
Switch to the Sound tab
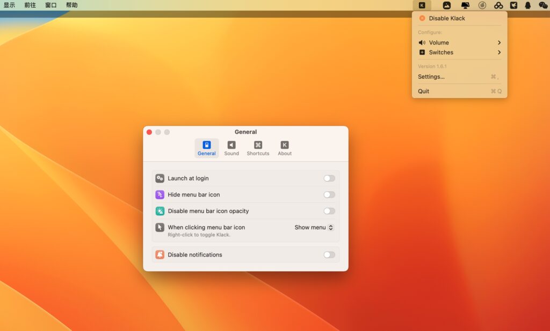click(x=231, y=148)
